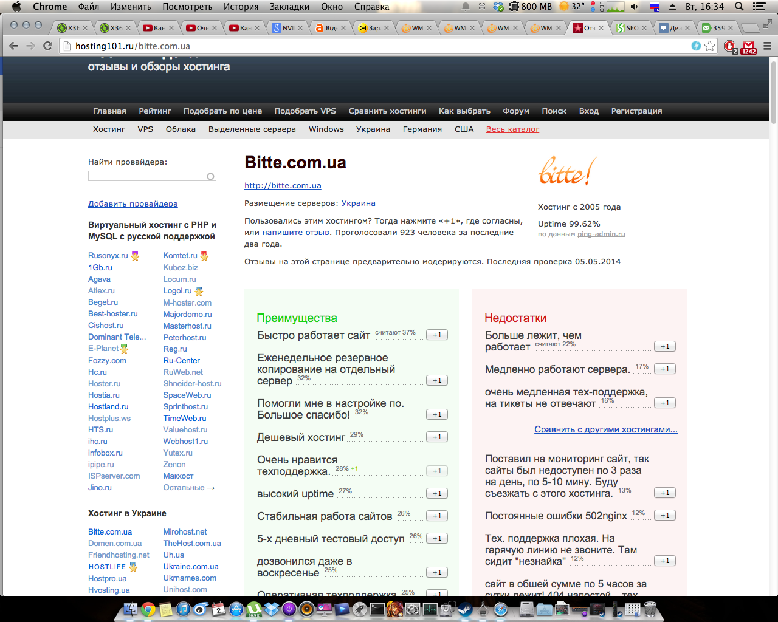Open Terminal from the dock
The width and height of the screenshot is (778, 622).
coord(377,609)
